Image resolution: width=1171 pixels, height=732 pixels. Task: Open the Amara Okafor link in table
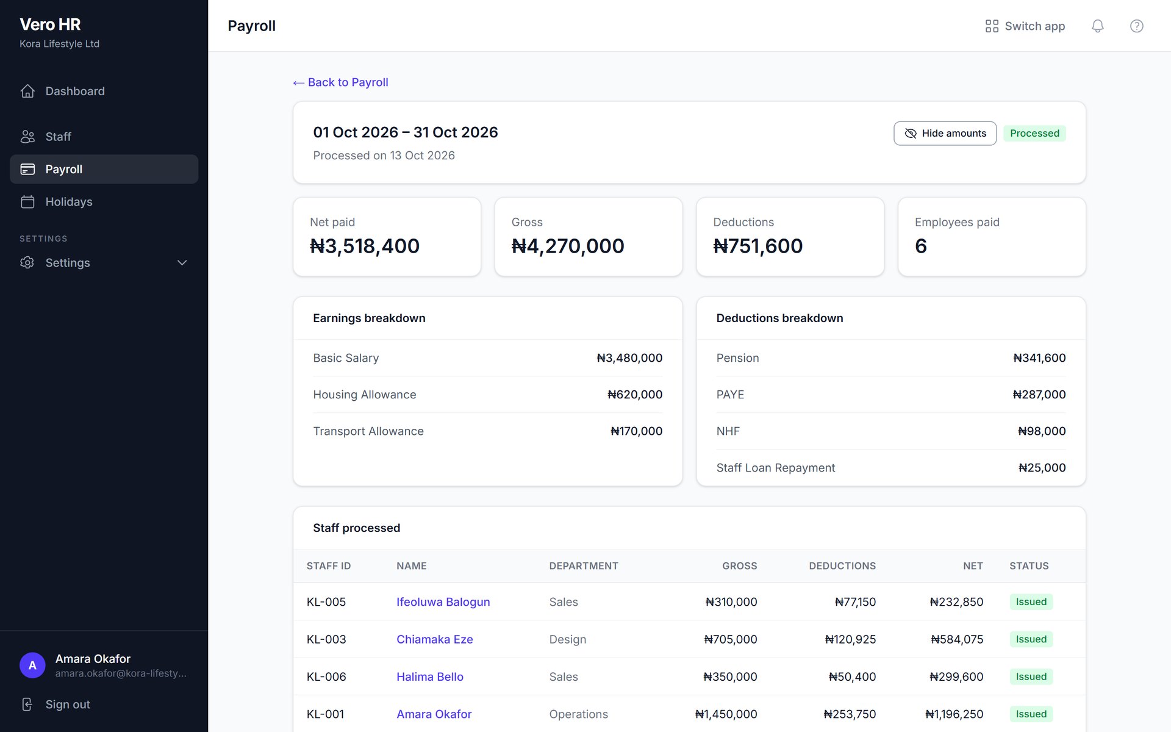(434, 714)
